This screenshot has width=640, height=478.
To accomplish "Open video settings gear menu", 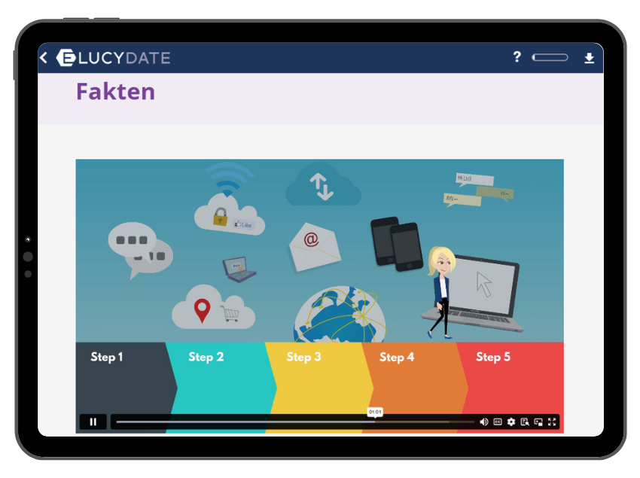I will 511,422.
